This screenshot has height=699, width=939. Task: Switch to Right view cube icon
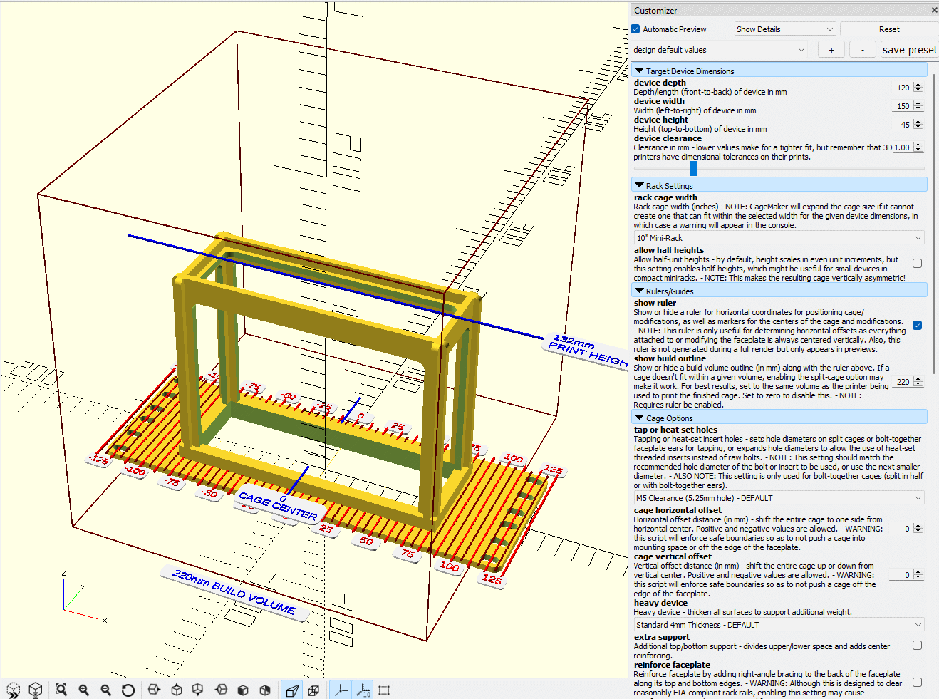click(x=154, y=690)
